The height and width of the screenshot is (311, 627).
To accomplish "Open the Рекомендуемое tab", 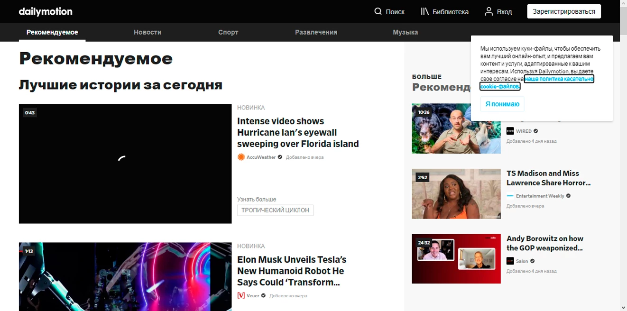I will click(x=52, y=32).
